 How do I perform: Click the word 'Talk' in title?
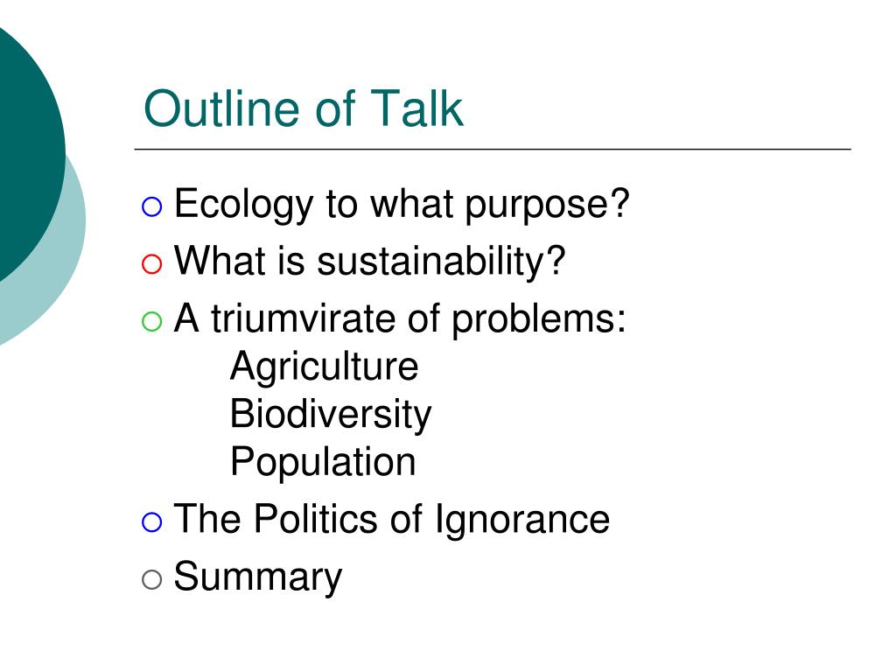[x=416, y=108]
